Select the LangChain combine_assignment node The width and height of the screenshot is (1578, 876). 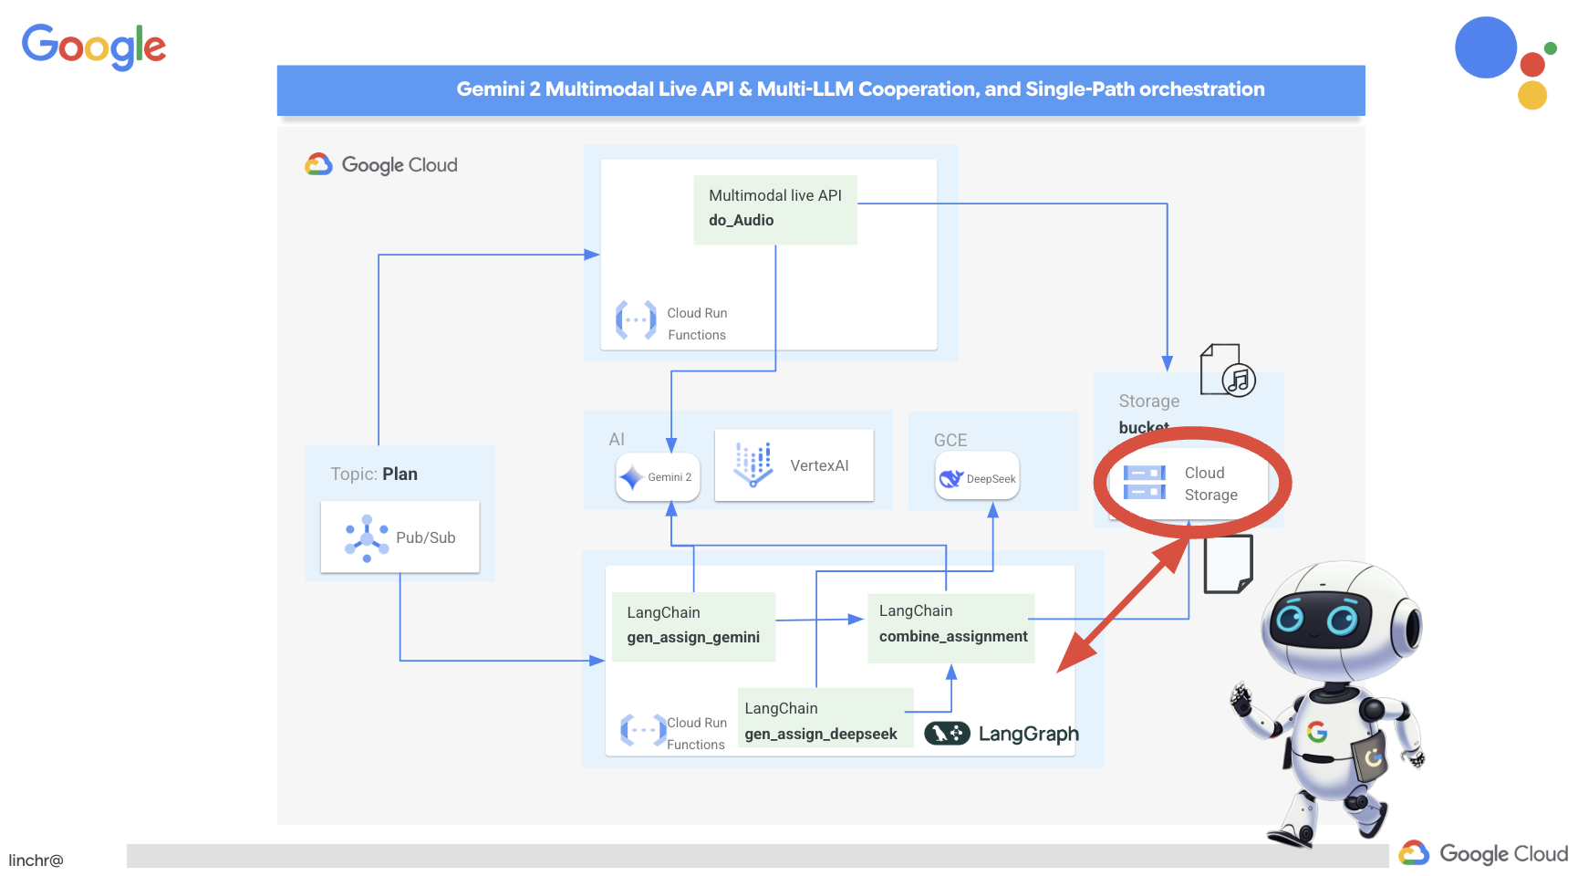[x=951, y=626]
